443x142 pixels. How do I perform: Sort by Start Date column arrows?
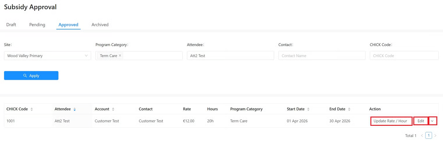(308, 109)
